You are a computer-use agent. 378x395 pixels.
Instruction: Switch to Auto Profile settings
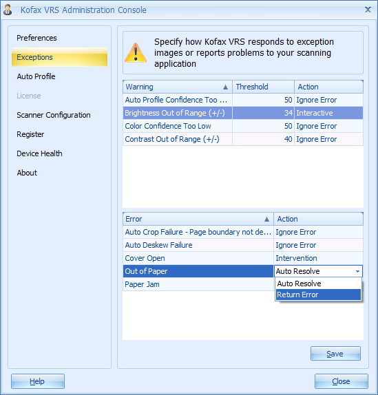[36, 76]
